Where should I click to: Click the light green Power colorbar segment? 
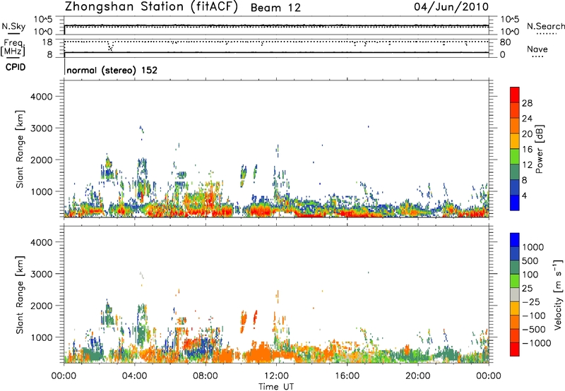[x=515, y=156]
